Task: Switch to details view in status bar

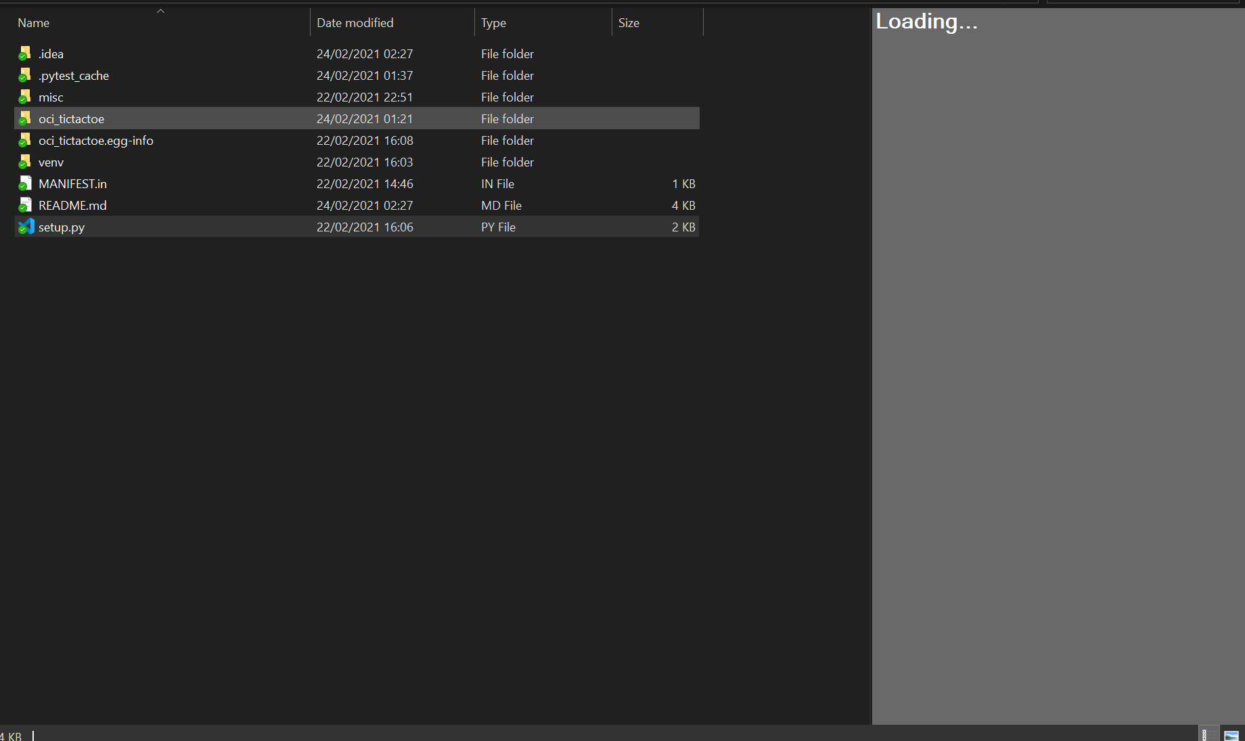Action: click(x=1208, y=735)
